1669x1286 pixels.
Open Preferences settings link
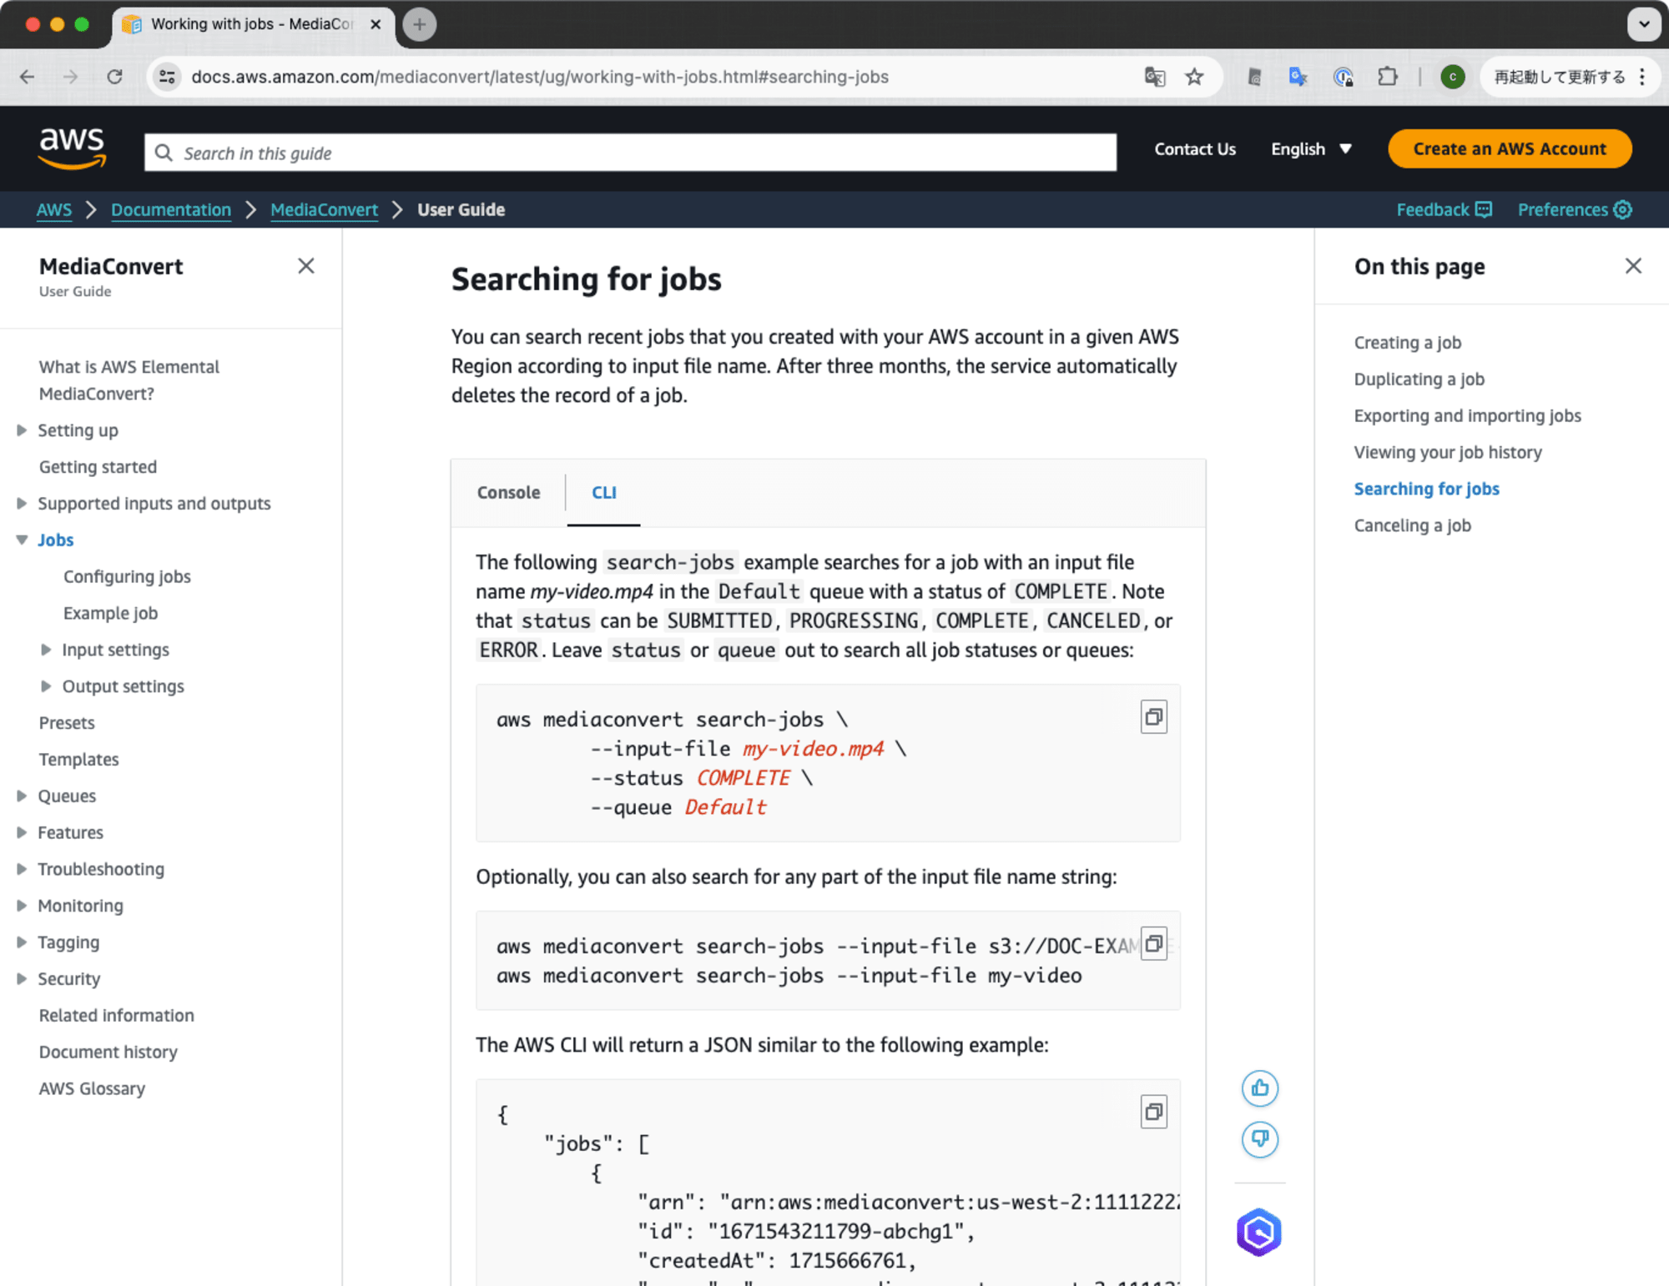pos(1574,209)
